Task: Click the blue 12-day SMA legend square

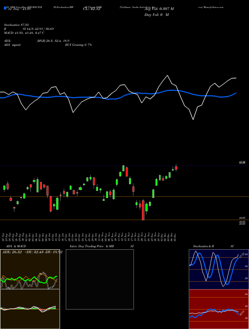Action: (5, 8)
